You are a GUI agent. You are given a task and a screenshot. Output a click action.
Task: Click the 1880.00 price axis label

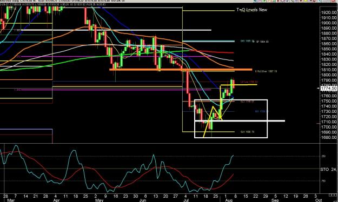coord(329,33)
